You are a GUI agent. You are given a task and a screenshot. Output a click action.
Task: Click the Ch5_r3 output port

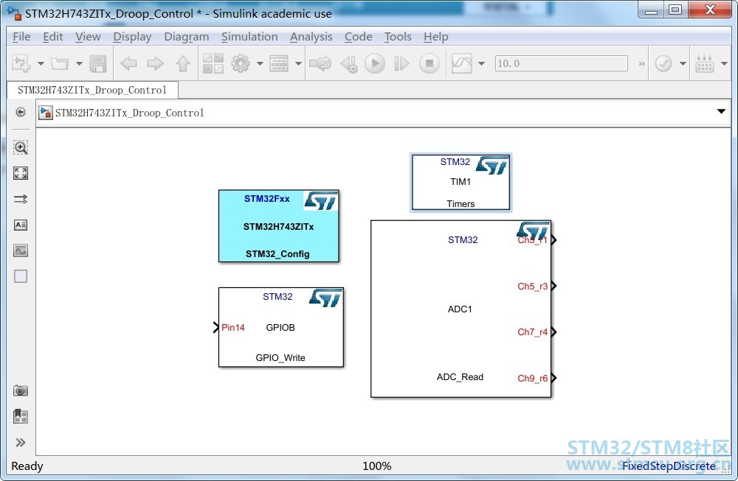tap(554, 286)
